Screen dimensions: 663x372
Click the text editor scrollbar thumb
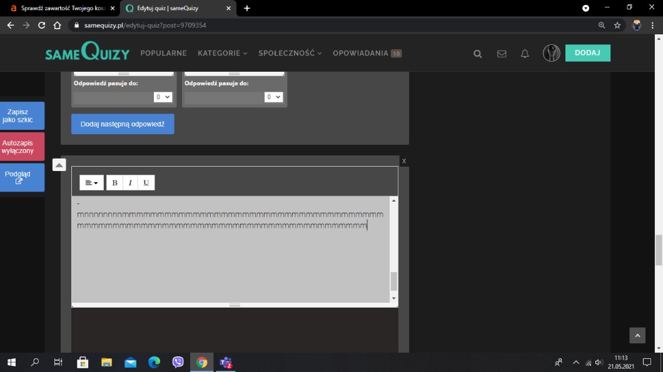[393, 281]
